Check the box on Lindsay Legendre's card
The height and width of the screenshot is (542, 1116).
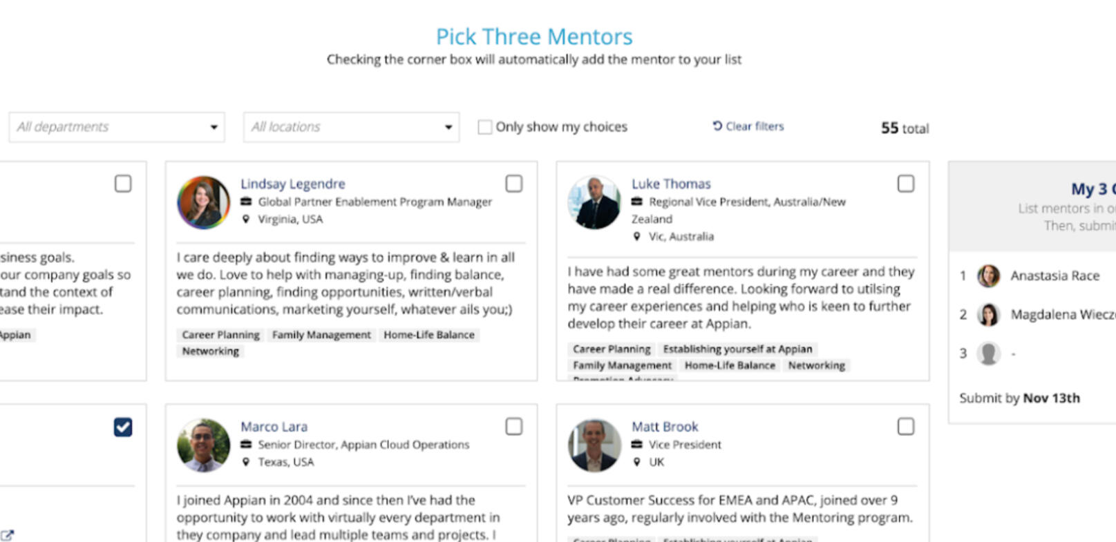pyautogui.click(x=513, y=184)
